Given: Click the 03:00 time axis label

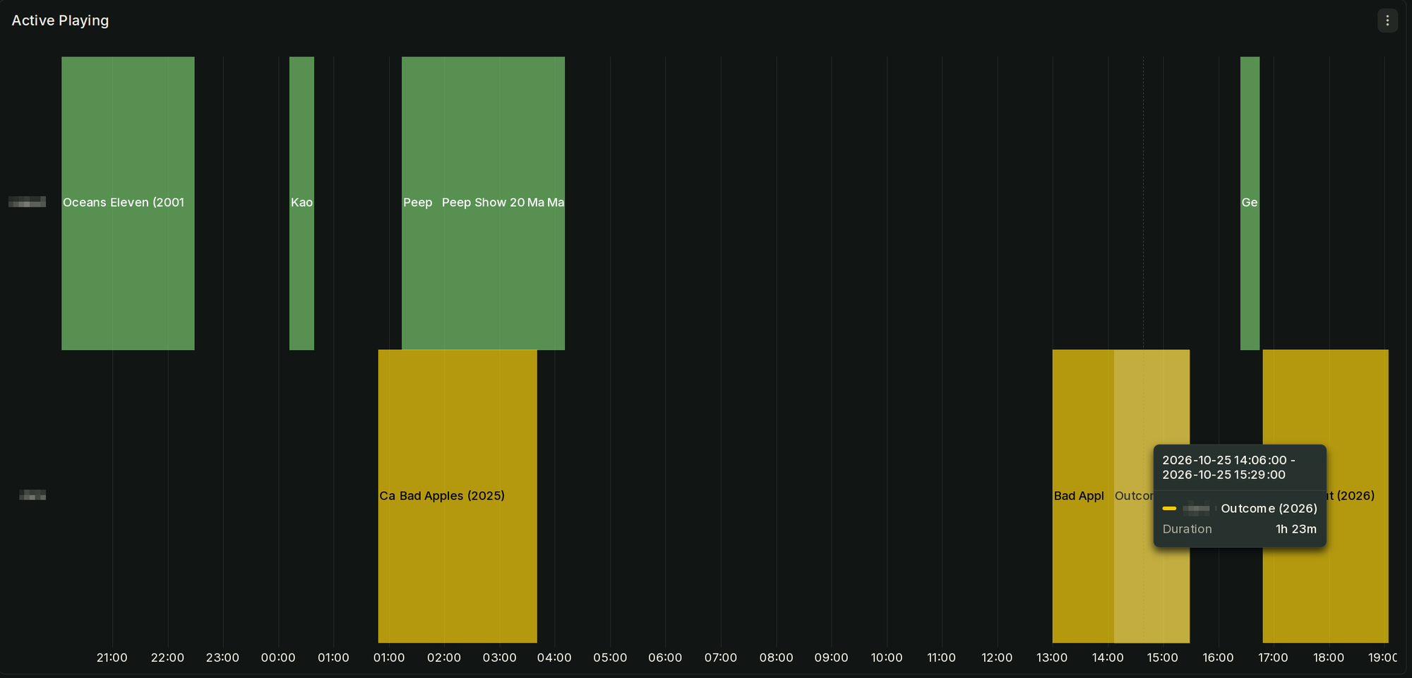Looking at the screenshot, I should coord(499,658).
